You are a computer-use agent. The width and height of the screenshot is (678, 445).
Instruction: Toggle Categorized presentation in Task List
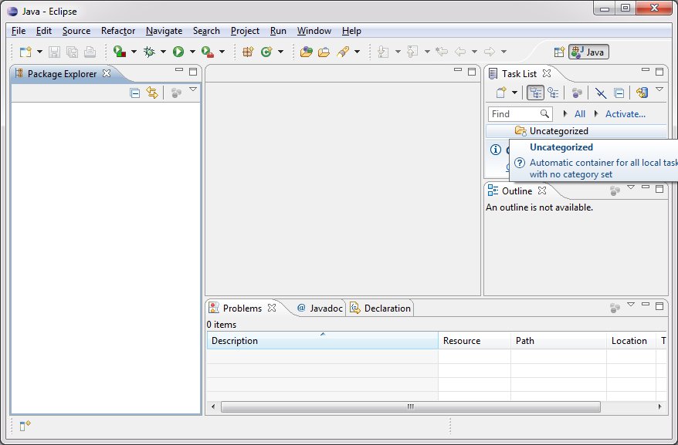point(536,93)
